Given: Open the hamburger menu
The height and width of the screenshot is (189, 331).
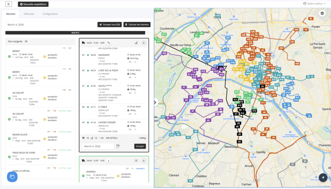Looking at the screenshot, I should pos(9,4).
